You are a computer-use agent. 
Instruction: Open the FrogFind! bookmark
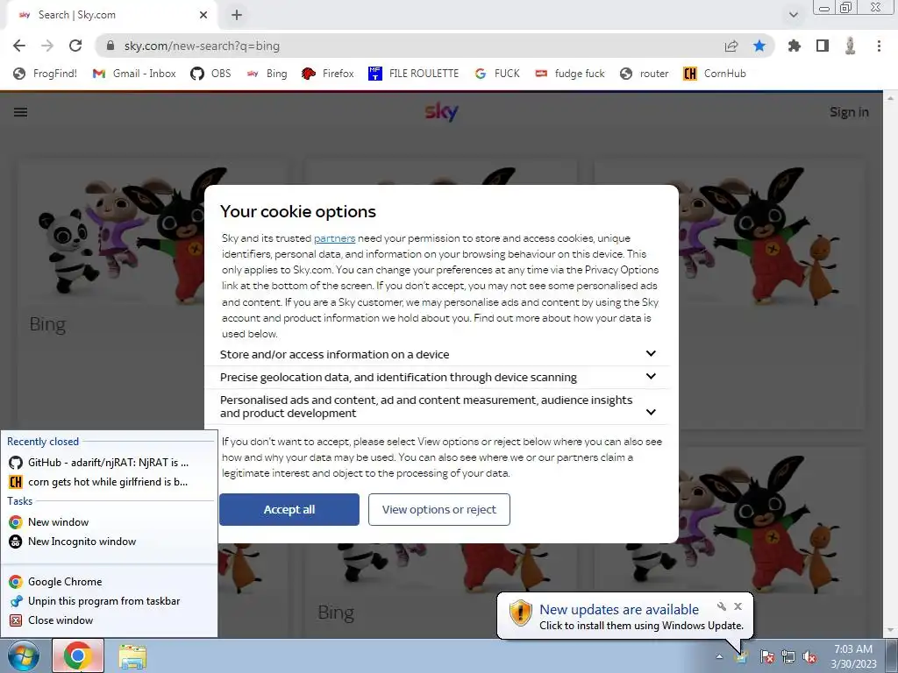[46, 74]
